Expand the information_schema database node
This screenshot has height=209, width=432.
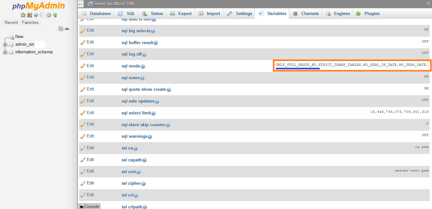(5, 52)
